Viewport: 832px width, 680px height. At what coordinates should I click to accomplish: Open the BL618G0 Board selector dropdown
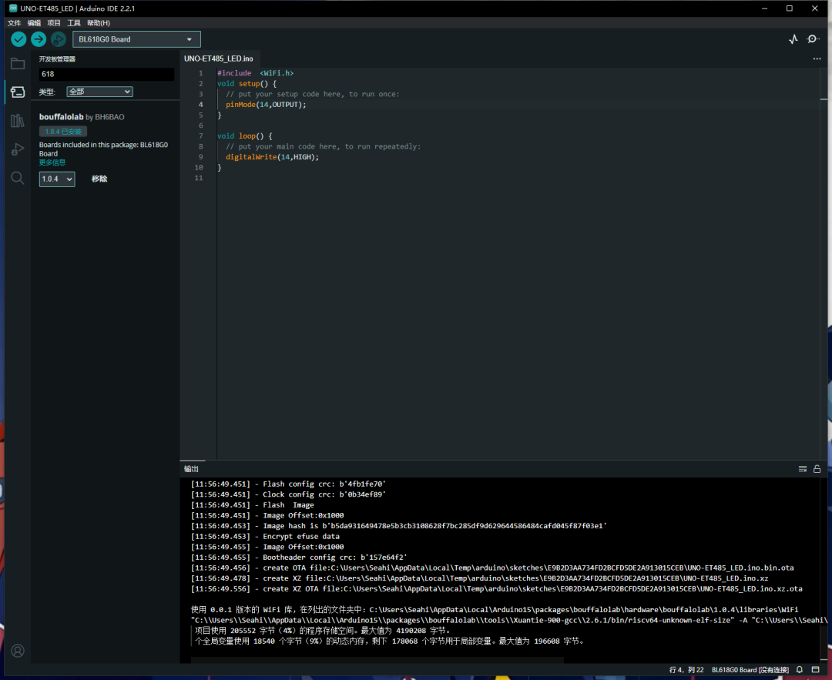pyautogui.click(x=136, y=39)
